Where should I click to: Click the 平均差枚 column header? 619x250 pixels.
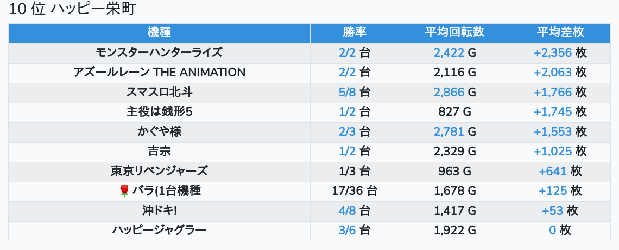pyautogui.click(x=560, y=32)
